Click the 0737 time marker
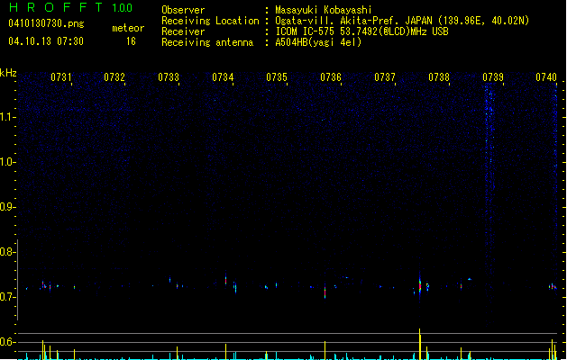This screenshot has height=360, width=567. (385, 77)
